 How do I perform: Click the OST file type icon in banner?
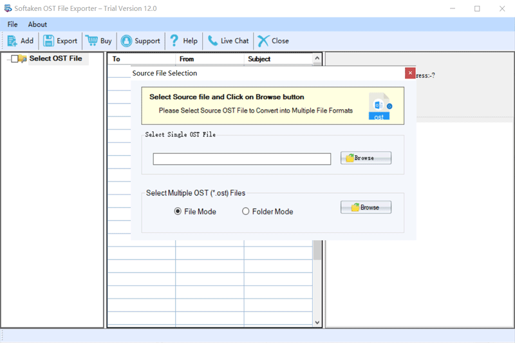click(x=380, y=106)
